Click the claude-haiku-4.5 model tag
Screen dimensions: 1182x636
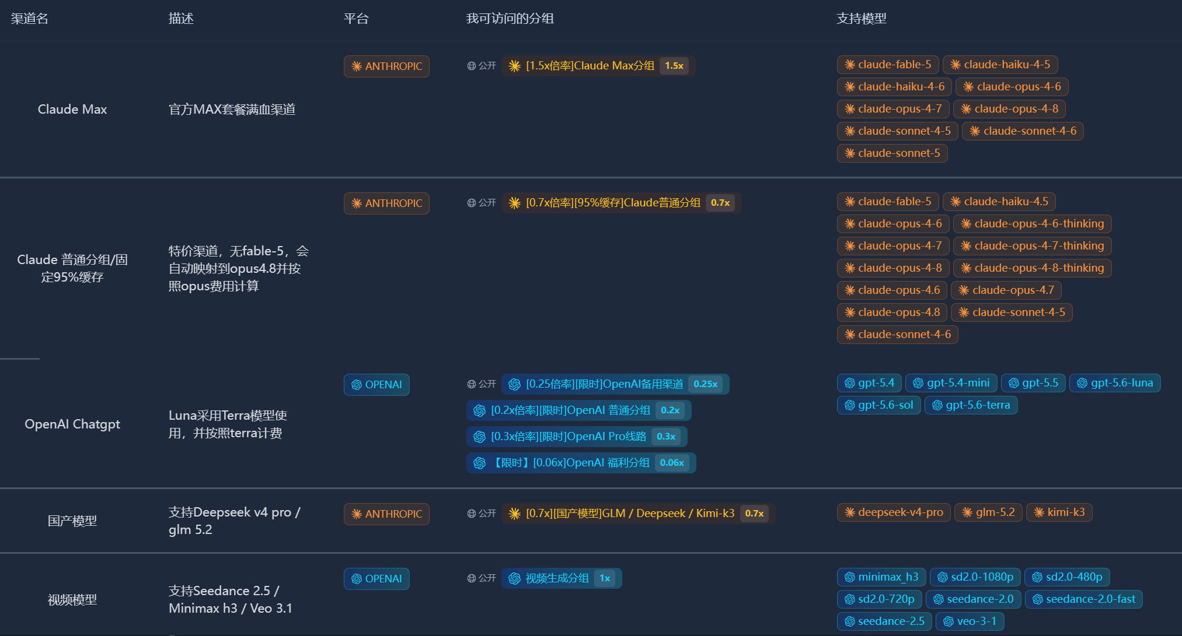(999, 202)
